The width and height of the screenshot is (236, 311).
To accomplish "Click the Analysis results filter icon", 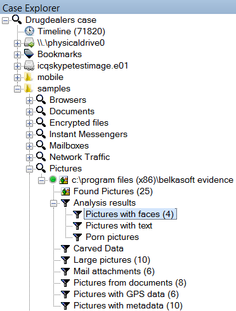I will (x=65, y=203).
